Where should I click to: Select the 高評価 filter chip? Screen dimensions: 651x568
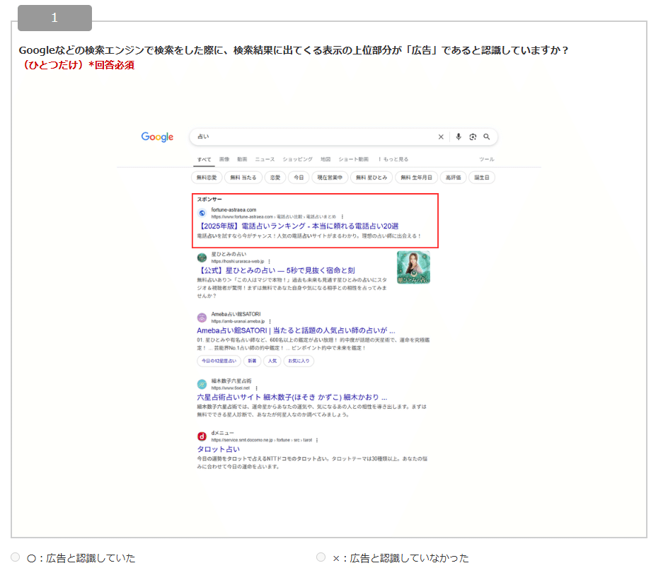453,178
